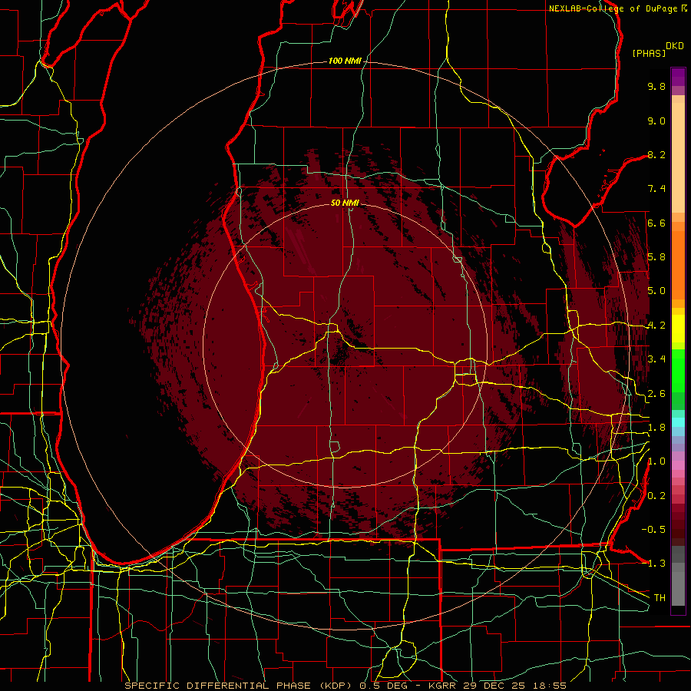Click the 50 NMI range ring label
The width and height of the screenshot is (691, 691).
345,203
